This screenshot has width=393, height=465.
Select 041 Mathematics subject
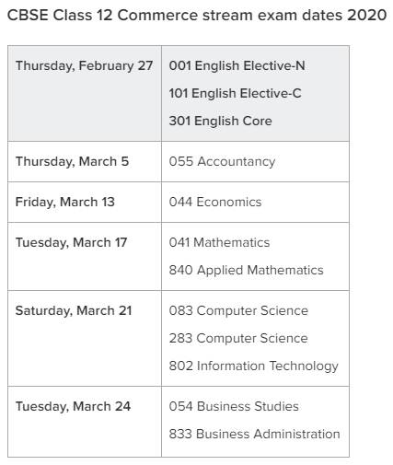[x=219, y=242]
